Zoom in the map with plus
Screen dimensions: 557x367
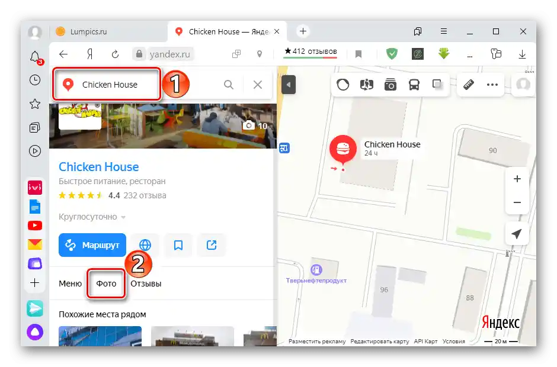point(517,179)
